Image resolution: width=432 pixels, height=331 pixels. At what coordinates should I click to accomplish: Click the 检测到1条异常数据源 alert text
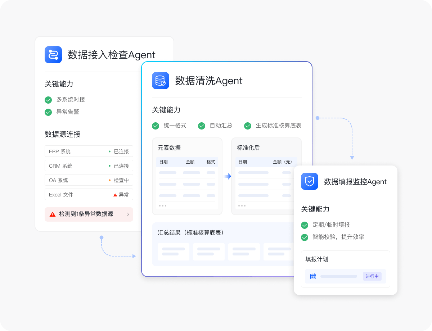click(86, 214)
